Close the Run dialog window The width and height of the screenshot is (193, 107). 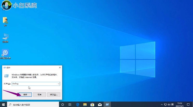point(60,68)
